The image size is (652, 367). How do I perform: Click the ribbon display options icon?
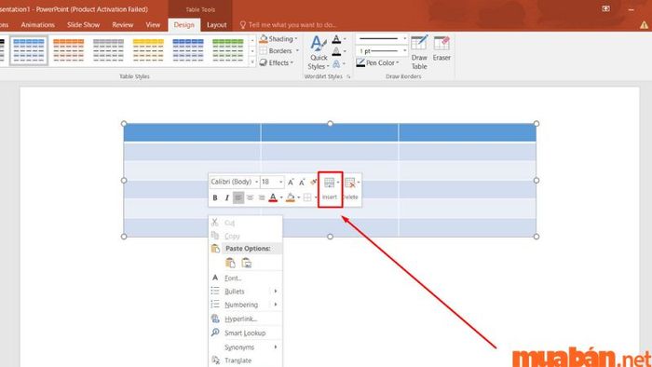click(605, 8)
